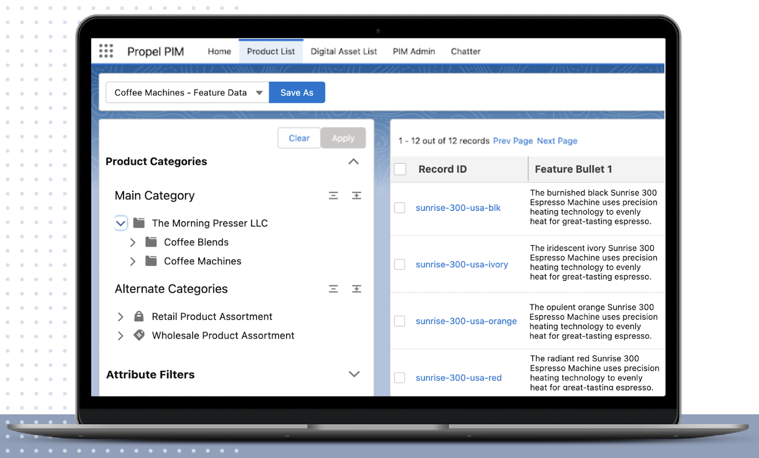Select the Coffee Machines category label
The image size is (759, 458).
click(x=203, y=261)
